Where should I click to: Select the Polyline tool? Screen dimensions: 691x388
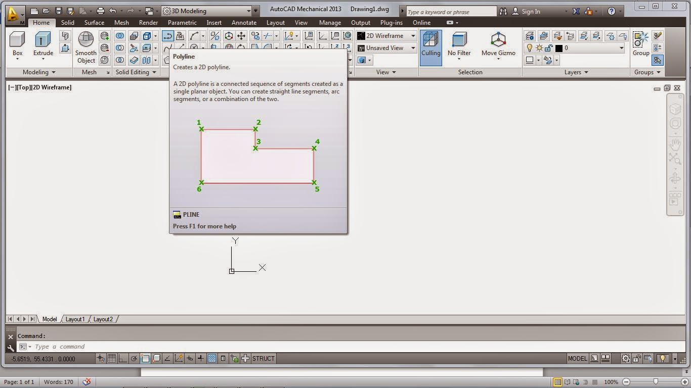pyautogui.click(x=167, y=35)
